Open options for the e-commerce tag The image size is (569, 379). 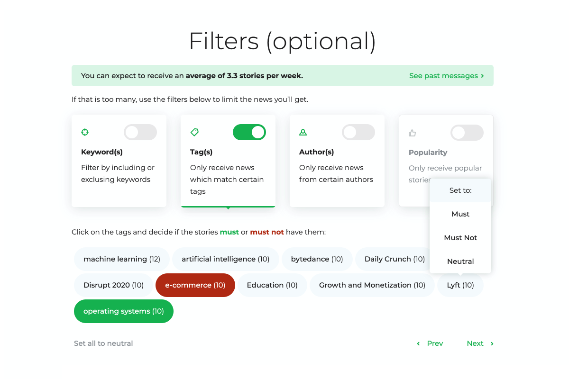coord(195,285)
